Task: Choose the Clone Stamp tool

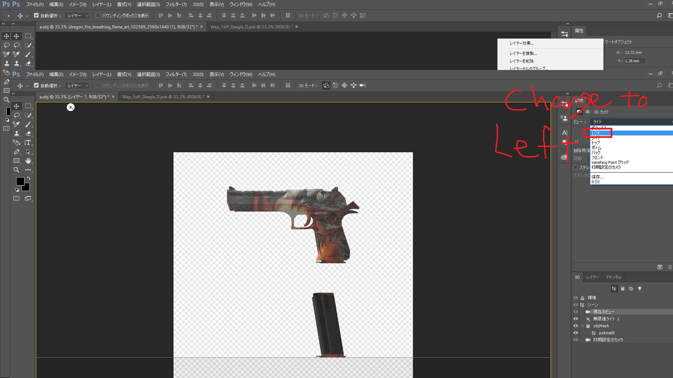Action: coord(16,133)
